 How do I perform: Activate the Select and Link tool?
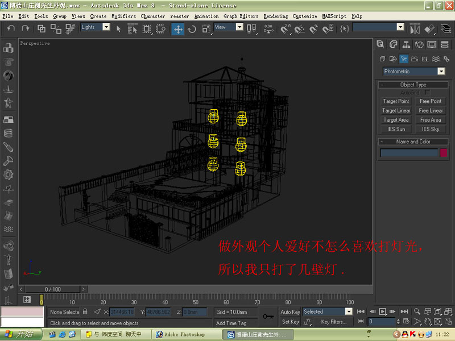41,28
